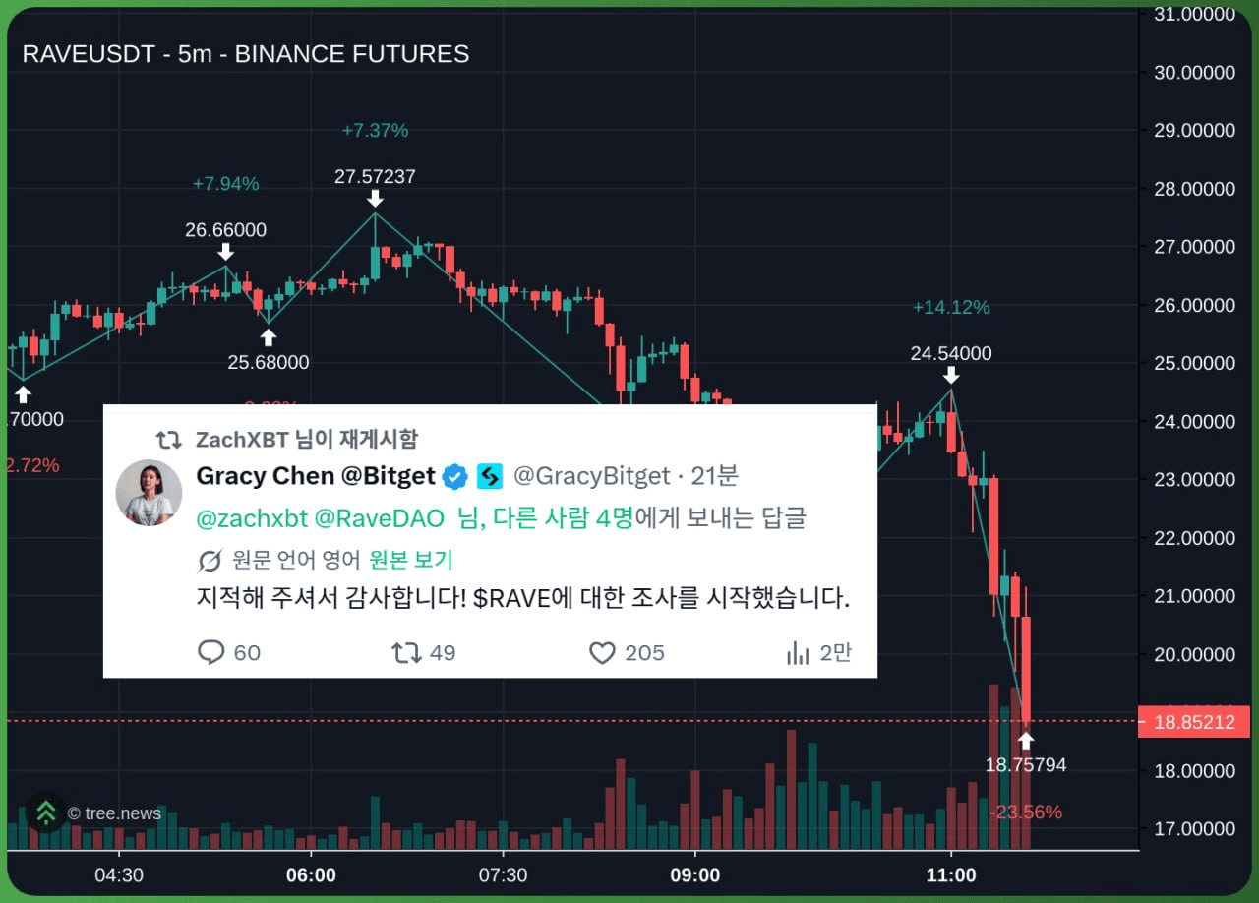
Task: Click the red 18.85212 current price label
Action: tap(1193, 722)
